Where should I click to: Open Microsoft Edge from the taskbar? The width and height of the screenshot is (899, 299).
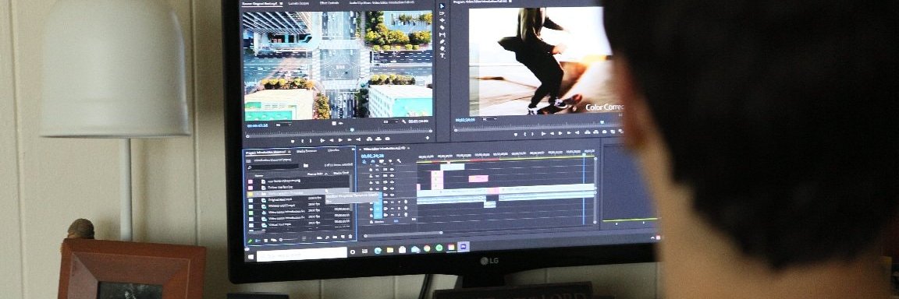tap(378, 250)
